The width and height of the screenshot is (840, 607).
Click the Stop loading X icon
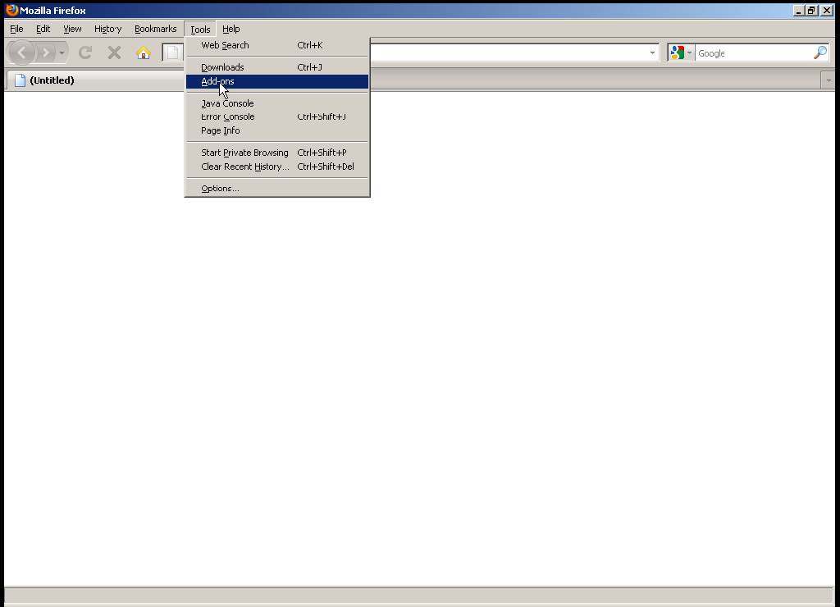[114, 52]
